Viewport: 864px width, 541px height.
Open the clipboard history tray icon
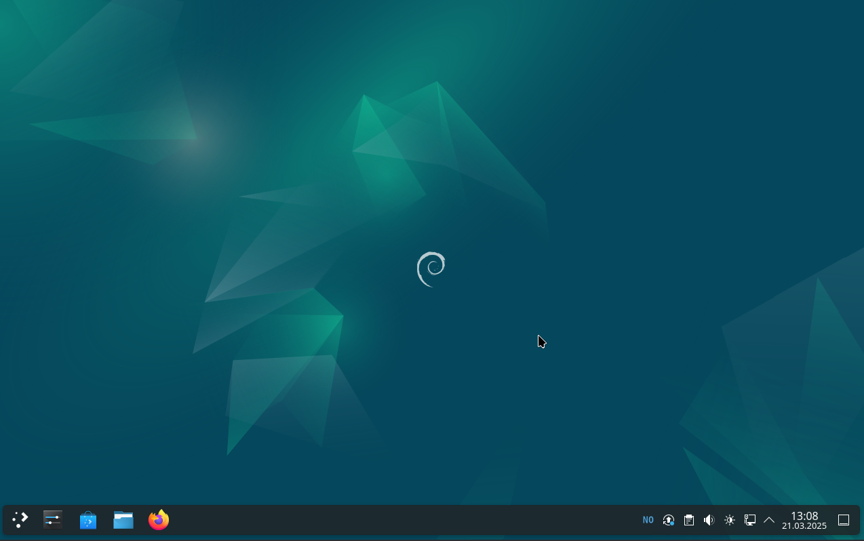(x=689, y=520)
